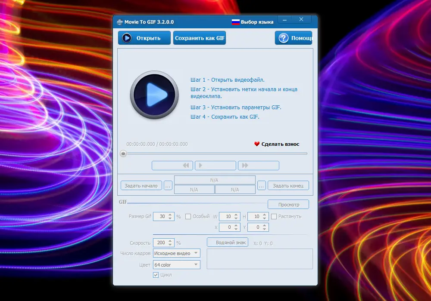This screenshot has height=301, width=431.
Task: Decrease Y offset with down arrow
Action: click(x=265, y=229)
